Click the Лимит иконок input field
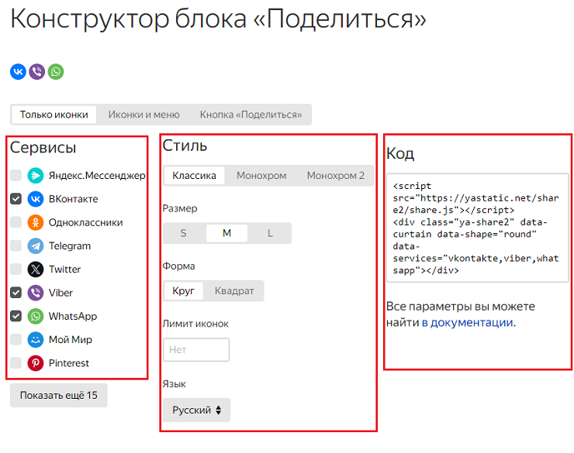The height and width of the screenshot is (453, 574). point(196,350)
